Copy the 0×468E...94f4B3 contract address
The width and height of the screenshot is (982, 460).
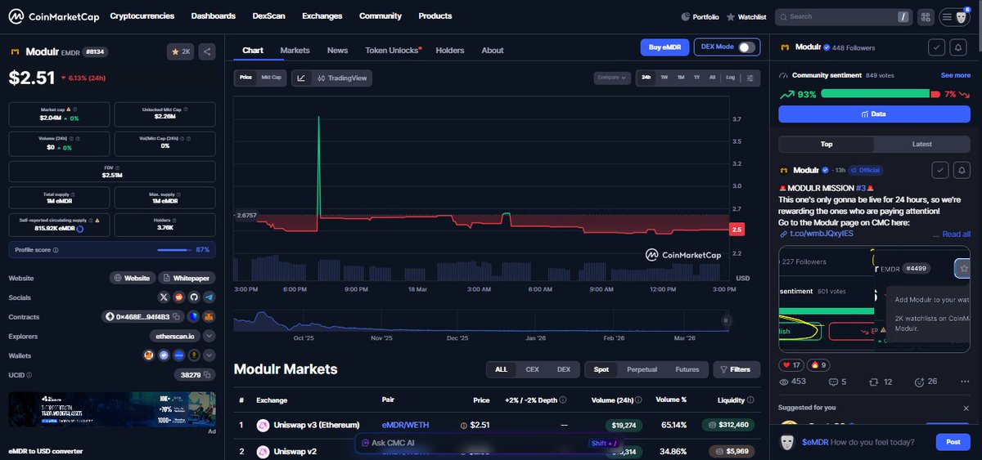point(178,316)
